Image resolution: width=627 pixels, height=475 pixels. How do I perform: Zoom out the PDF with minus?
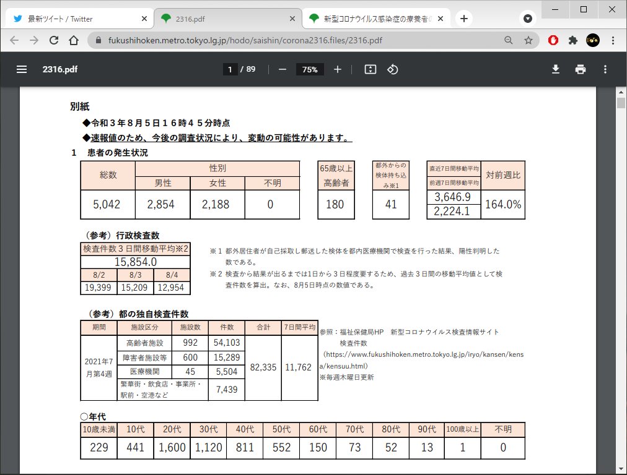(x=283, y=69)
